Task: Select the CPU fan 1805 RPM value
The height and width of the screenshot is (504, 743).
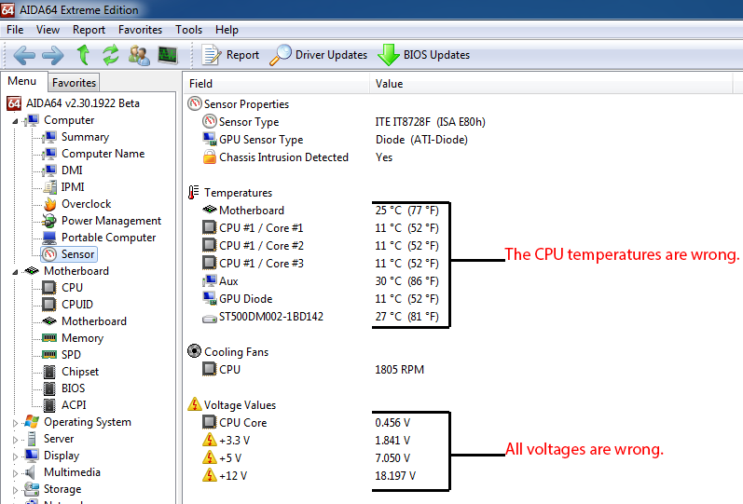Action: pos(399,370)
